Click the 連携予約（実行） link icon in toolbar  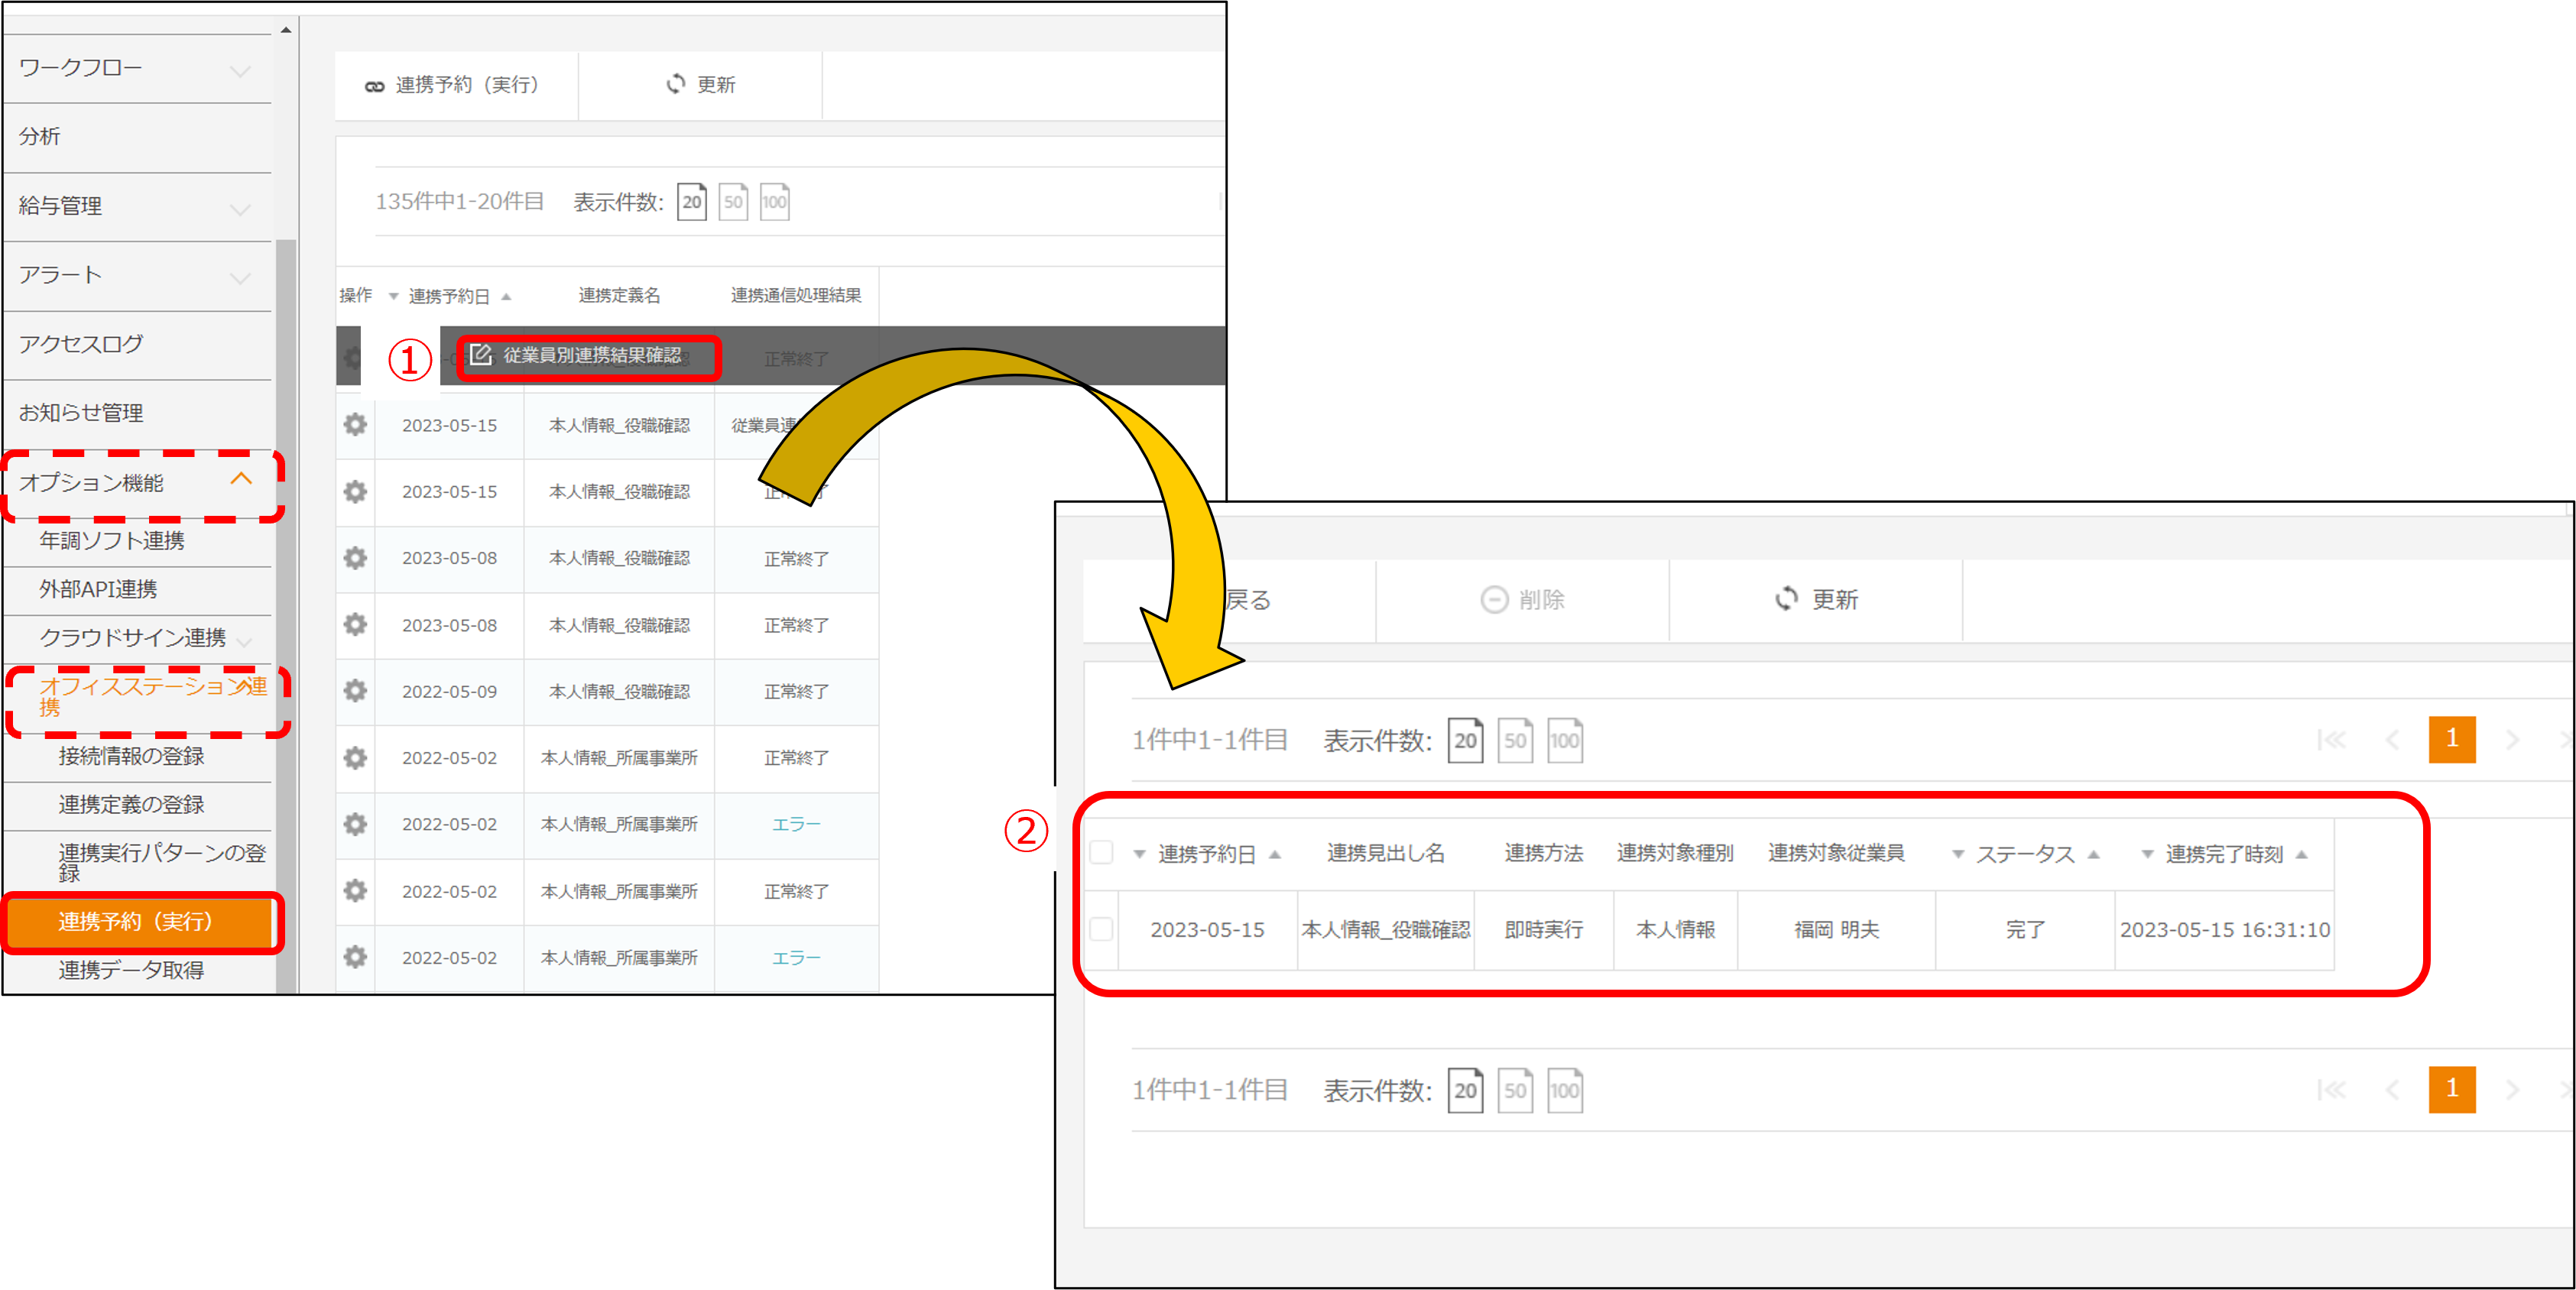tap(374, 86)
